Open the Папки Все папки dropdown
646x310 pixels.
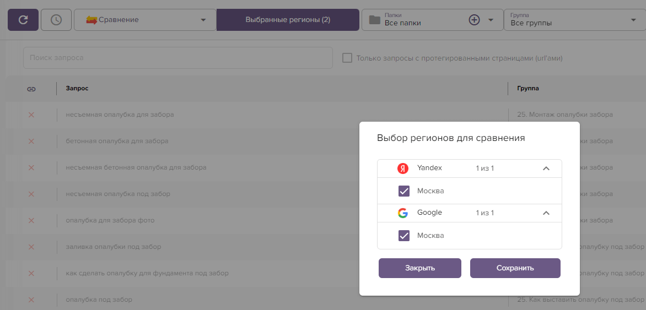(x=432, y=20)
